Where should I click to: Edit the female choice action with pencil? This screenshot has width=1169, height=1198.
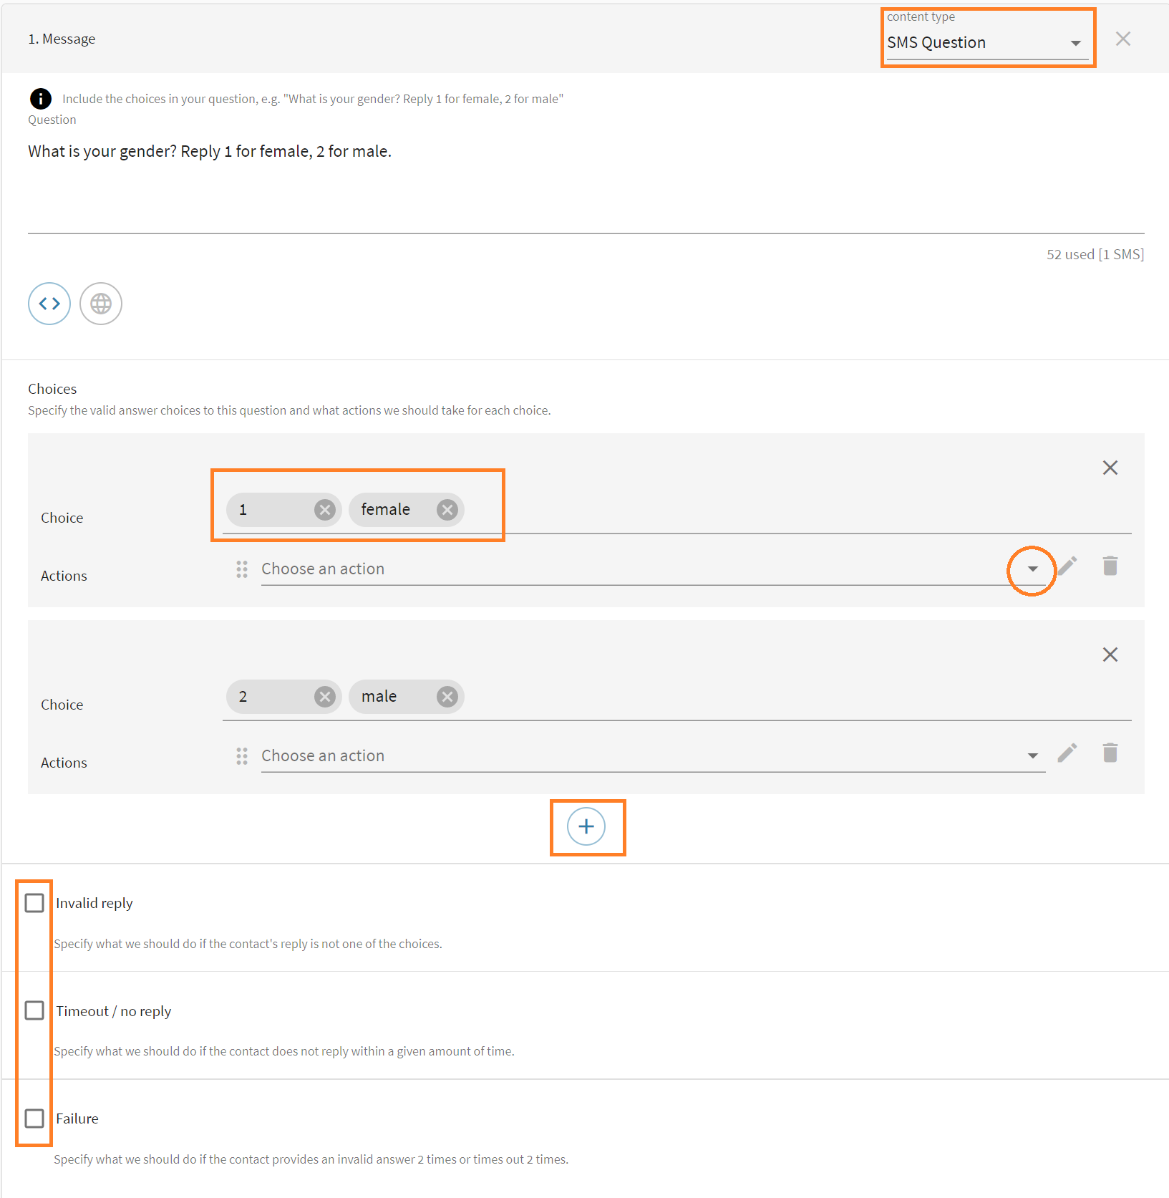pos(1067,566)
